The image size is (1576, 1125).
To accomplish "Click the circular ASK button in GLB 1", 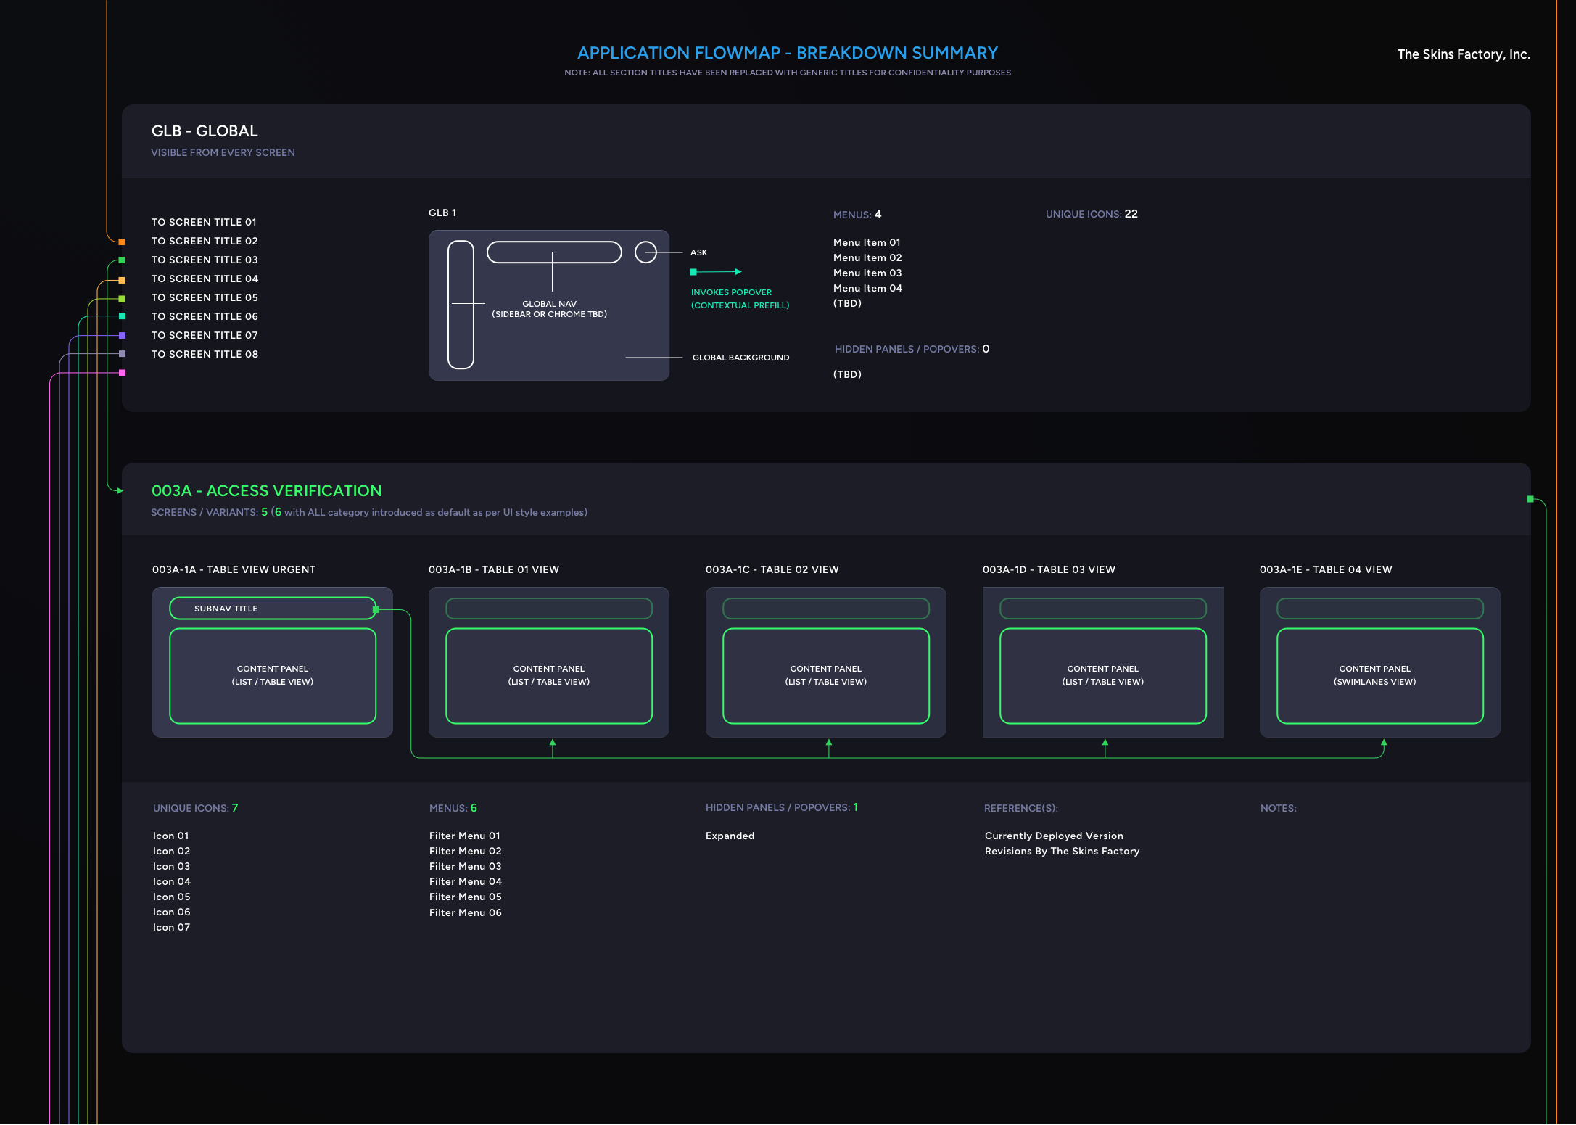I will (x=645, y=252).
